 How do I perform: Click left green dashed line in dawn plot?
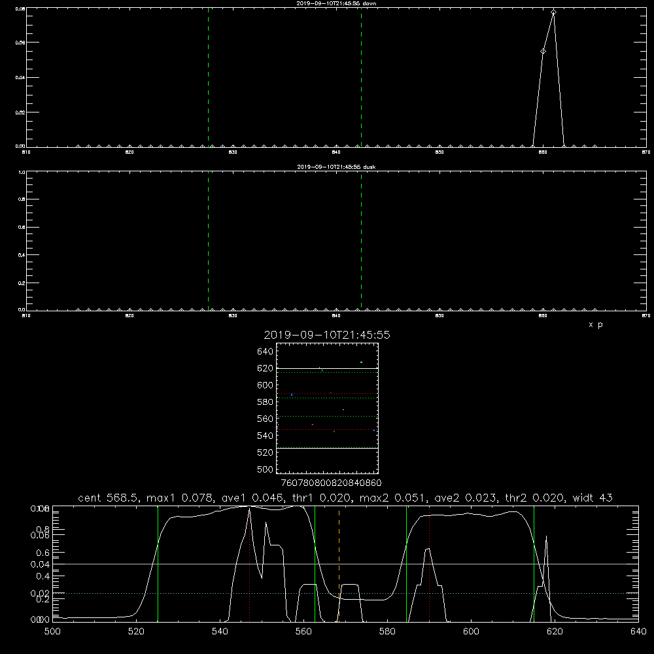click(209, 78)
